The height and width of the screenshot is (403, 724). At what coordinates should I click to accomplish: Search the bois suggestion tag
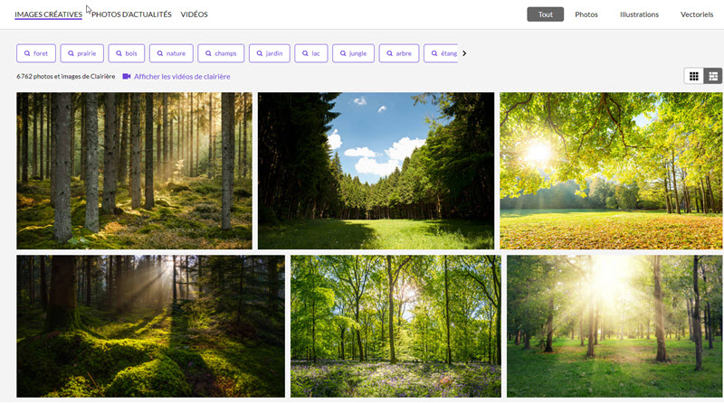click(127, 53)
